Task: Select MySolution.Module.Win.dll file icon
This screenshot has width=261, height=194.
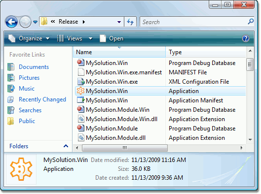Action: pyautogui.click(x=81, y=119)
